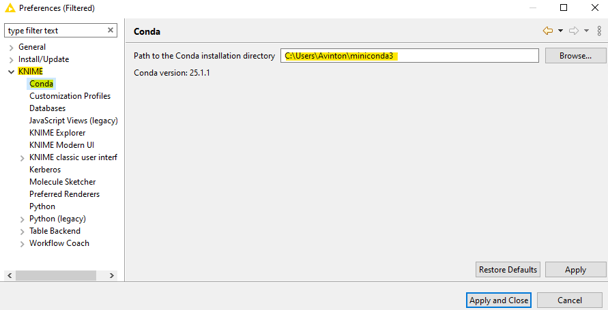608x310 pixels.
Task: Open the forward history dropdown arrow
Action: tap(586, 31)
